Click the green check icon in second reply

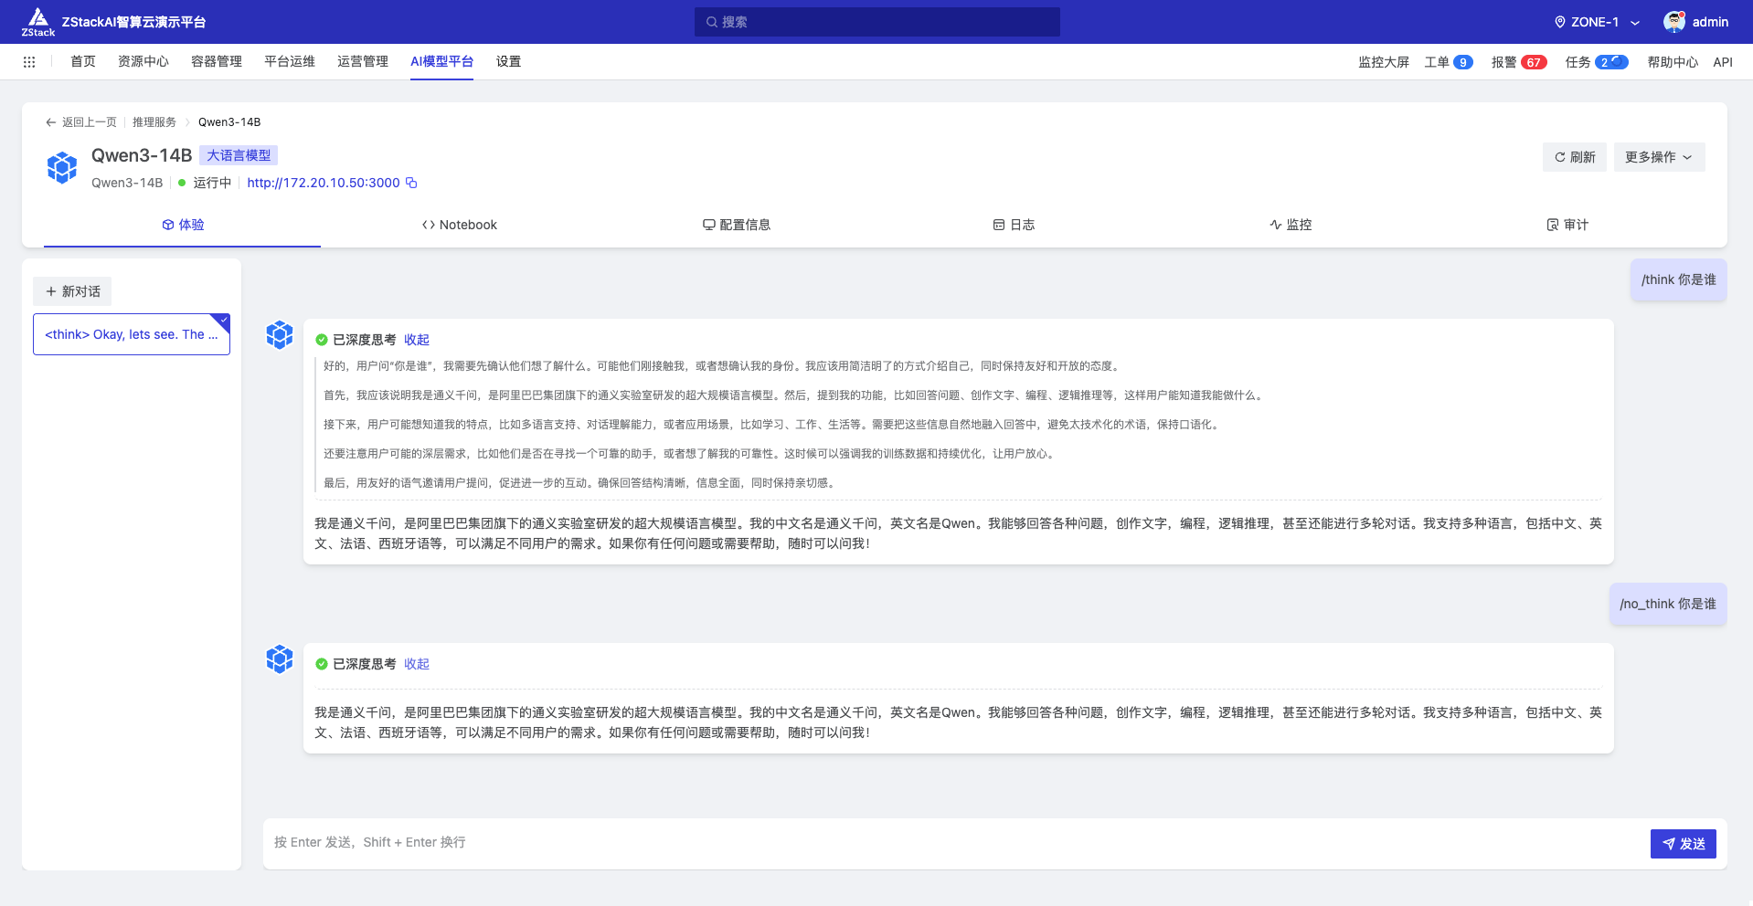click(x=322, y=664)
